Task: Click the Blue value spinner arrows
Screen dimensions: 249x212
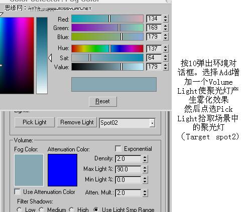Action: (x=166, y=37)
